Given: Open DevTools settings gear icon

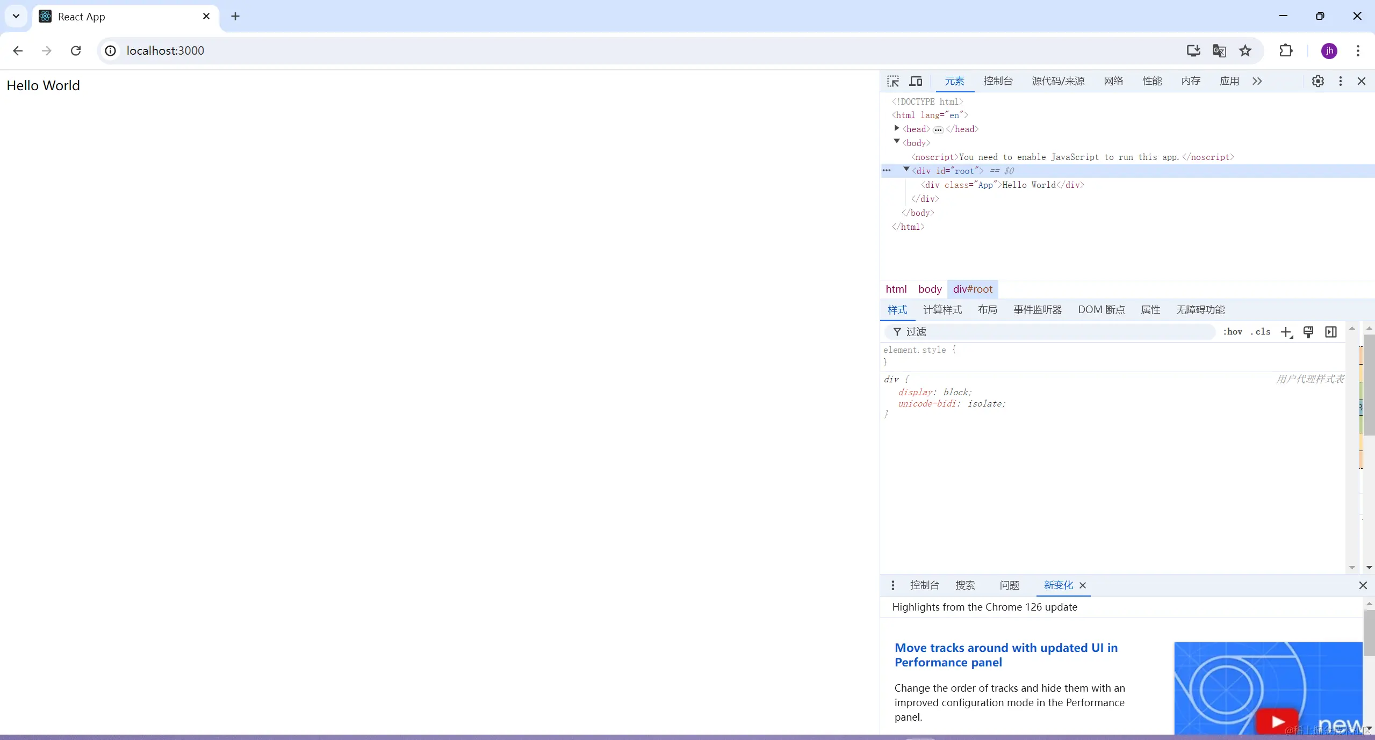Looking at the screenshot, I should tap(1318, 81).
